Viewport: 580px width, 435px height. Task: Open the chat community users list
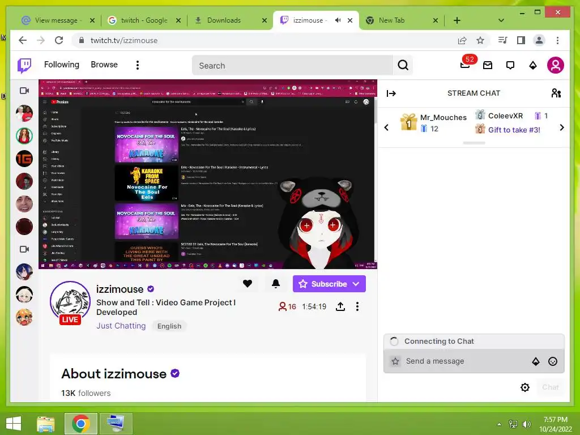click(x=556, y=93)
